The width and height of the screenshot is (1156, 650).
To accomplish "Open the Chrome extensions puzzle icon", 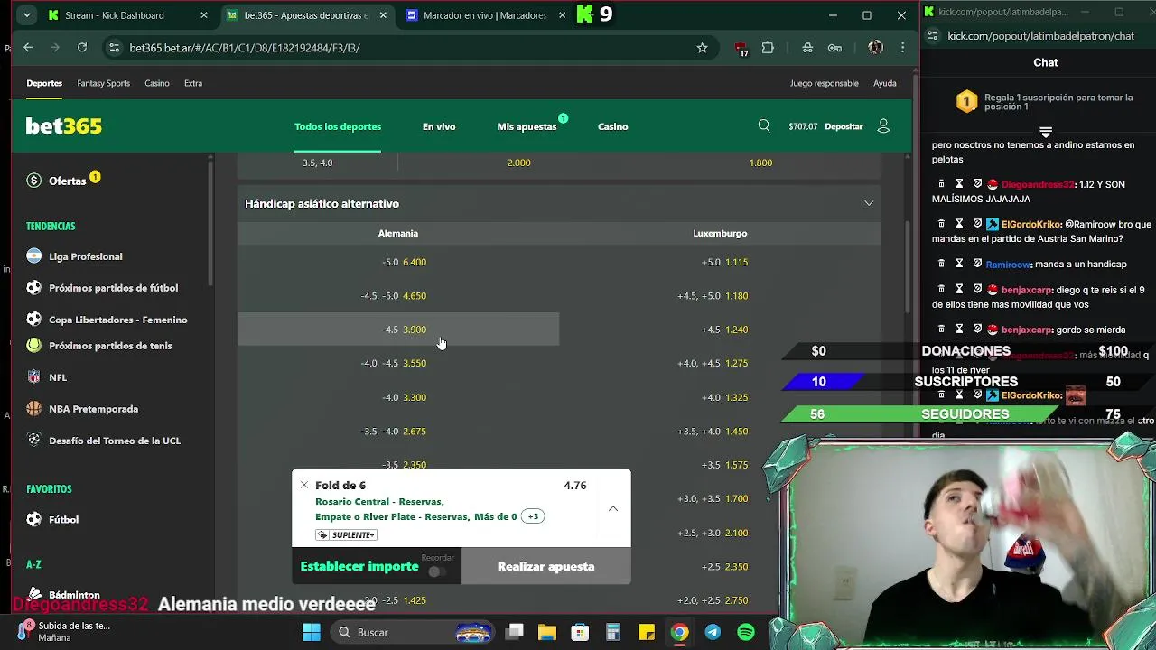I will [x=768, y=48].
